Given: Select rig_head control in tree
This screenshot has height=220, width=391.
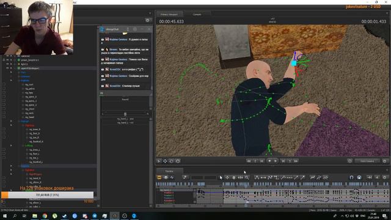Looking at the screenshot, I should pyautogui.click(x=29, y=117).
